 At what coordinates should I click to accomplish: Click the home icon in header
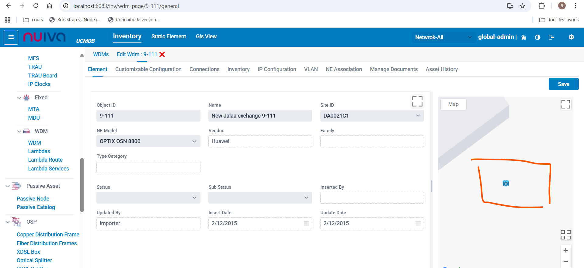523,37
